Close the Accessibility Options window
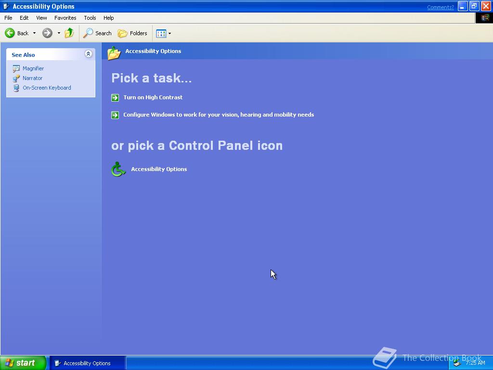 tap(486, 6)
